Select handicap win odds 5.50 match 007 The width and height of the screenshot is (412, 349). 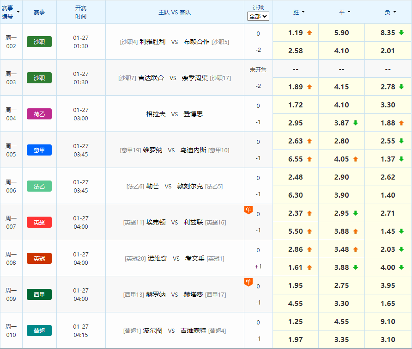click(296, 231)
